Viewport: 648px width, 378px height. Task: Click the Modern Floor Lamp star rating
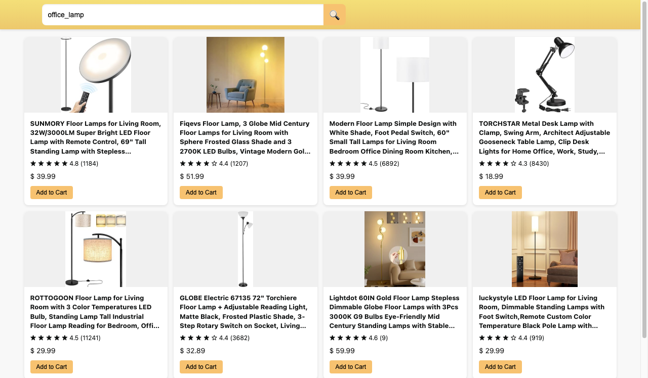tap(348, 164)
